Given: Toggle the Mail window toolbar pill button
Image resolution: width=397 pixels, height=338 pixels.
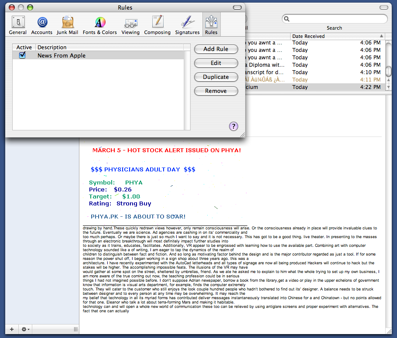Looking at the screenshot, I should coord(384,7).
